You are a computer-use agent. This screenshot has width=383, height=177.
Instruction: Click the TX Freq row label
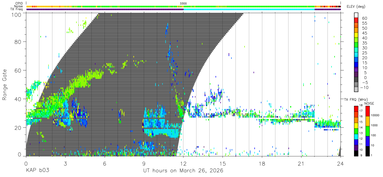point(17,9)
